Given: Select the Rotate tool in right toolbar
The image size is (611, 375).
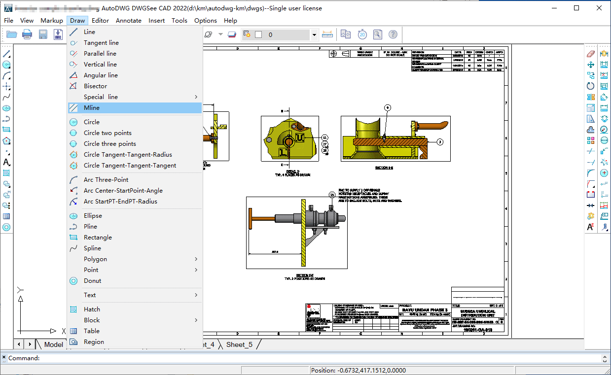Looking at the screenshot, I should point(591,86).
